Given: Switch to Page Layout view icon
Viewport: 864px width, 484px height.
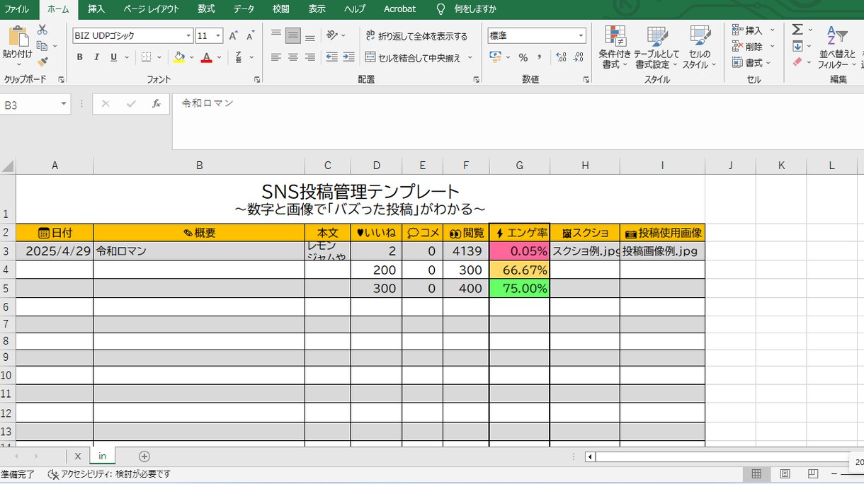Looking at the screenshot, I should pyautogui.click(x=785, y=473).
